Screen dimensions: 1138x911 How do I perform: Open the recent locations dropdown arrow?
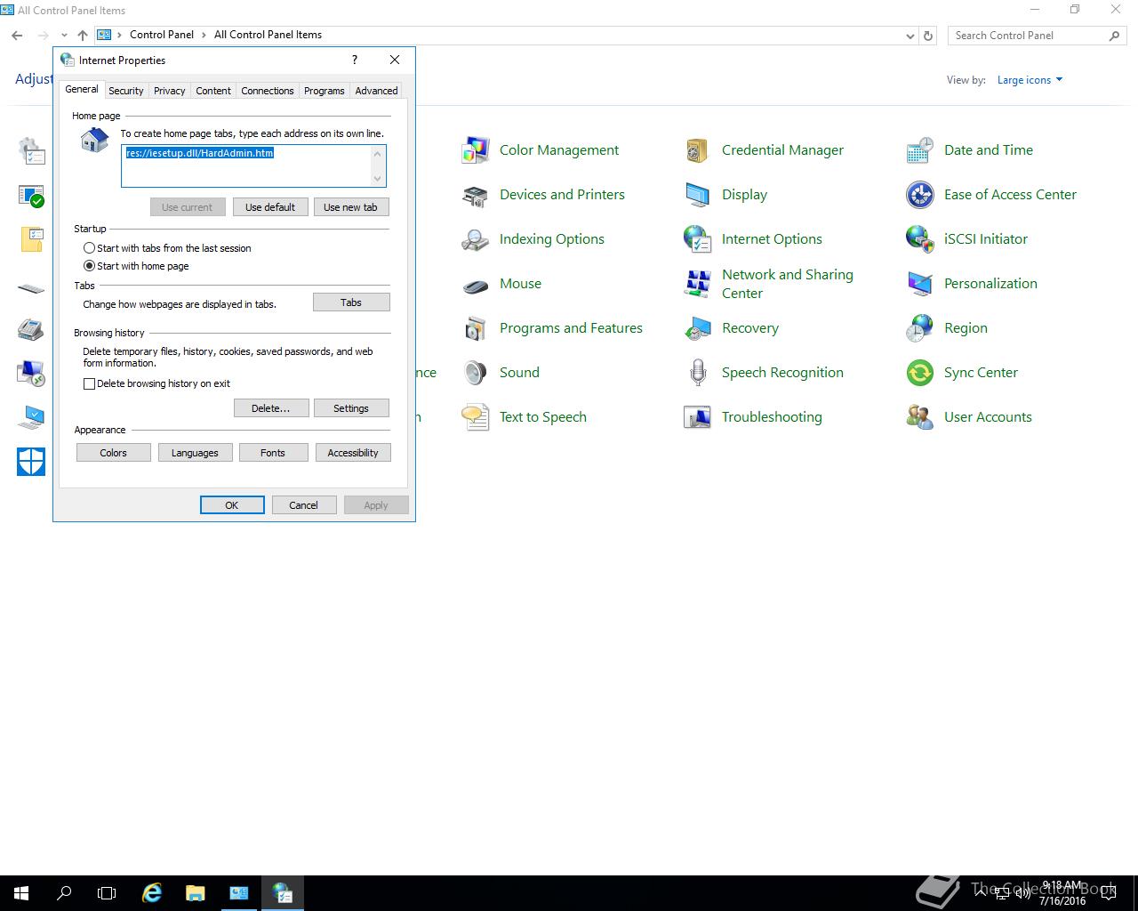coord(64,36)
